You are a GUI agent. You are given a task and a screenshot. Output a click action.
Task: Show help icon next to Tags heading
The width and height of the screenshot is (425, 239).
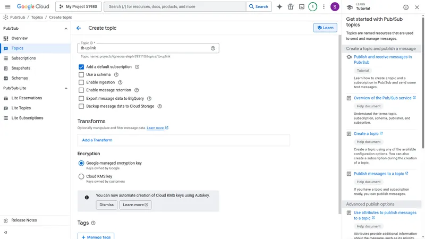pos(93,223)
